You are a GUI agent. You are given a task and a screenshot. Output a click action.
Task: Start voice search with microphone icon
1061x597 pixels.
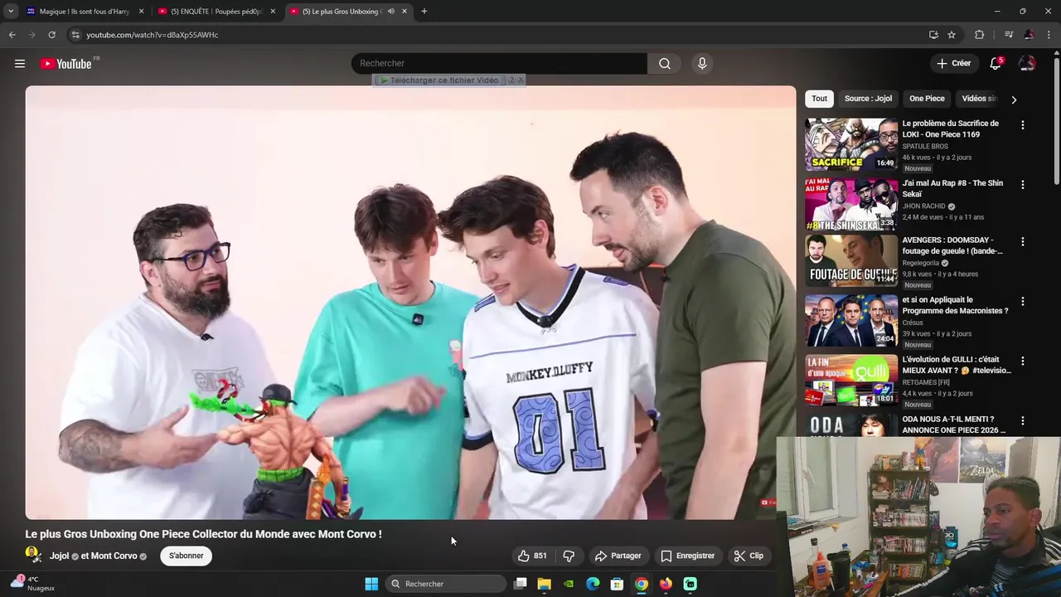coord(702,64)
